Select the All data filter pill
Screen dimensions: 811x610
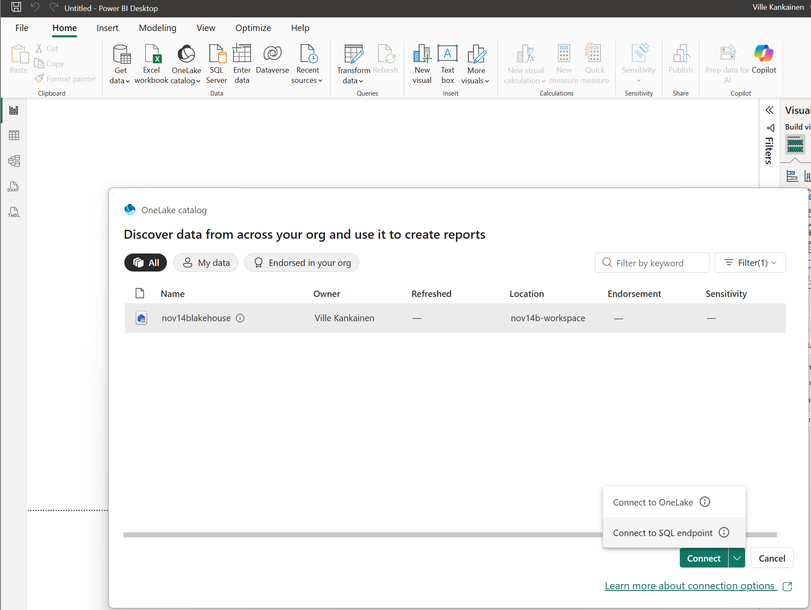coord(145,262)
